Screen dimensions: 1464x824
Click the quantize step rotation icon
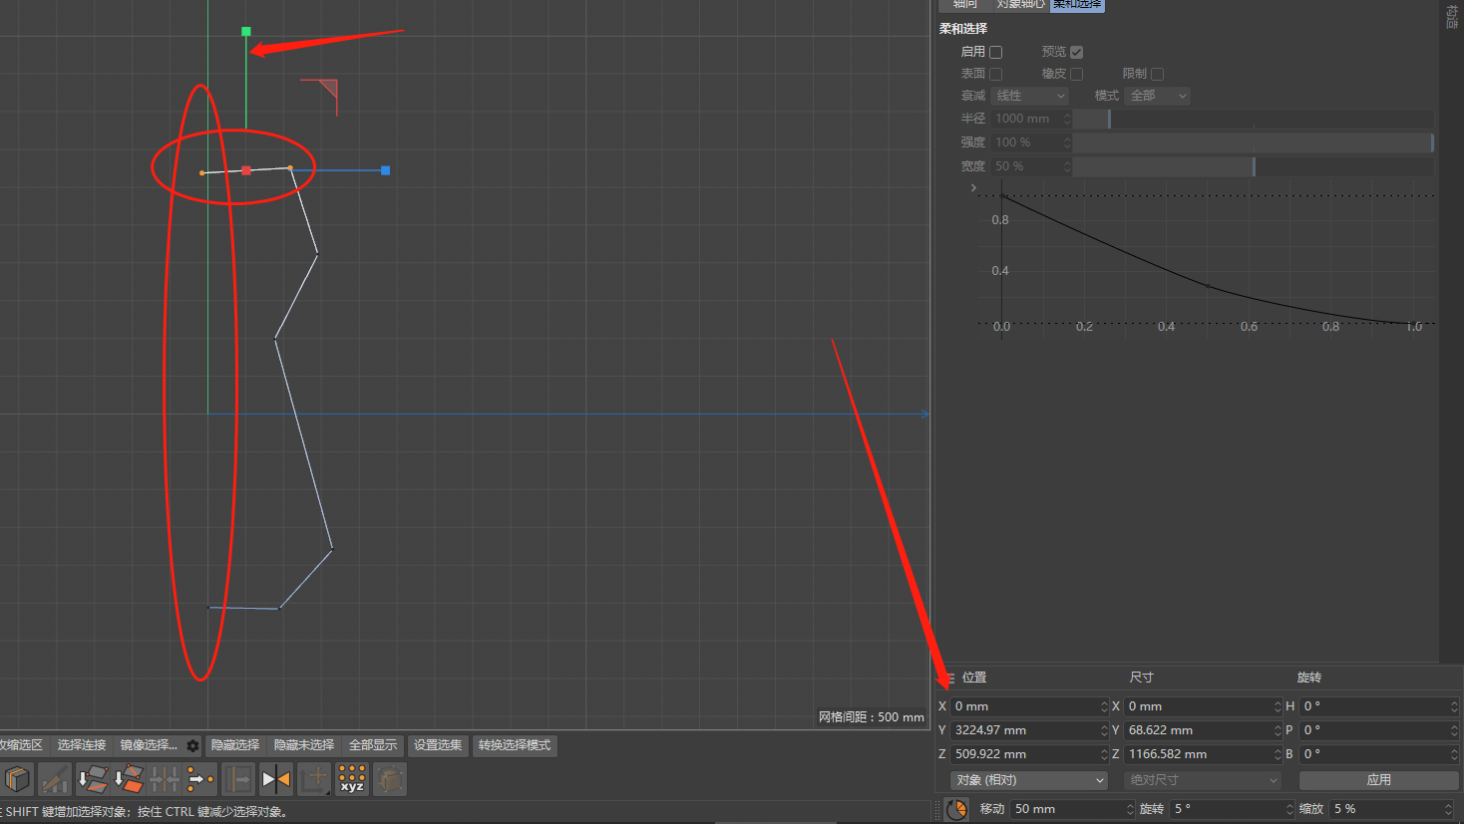click(956, 809)
